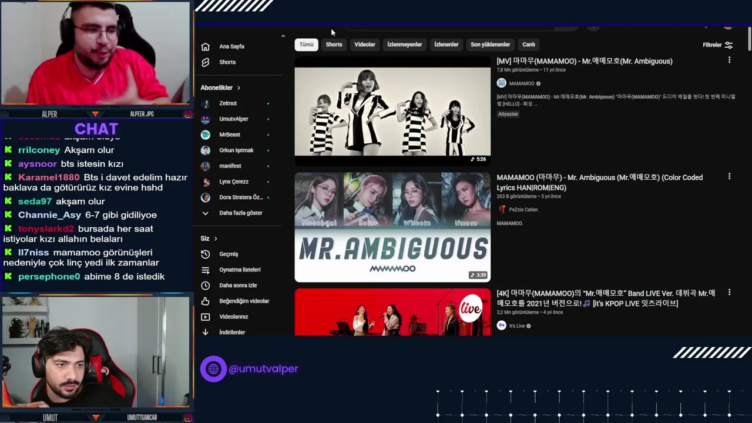The width and height of the screenshot is (752, 423).
Task: Click the globe icon beside @umutvalper
Action: pos(213,369)
